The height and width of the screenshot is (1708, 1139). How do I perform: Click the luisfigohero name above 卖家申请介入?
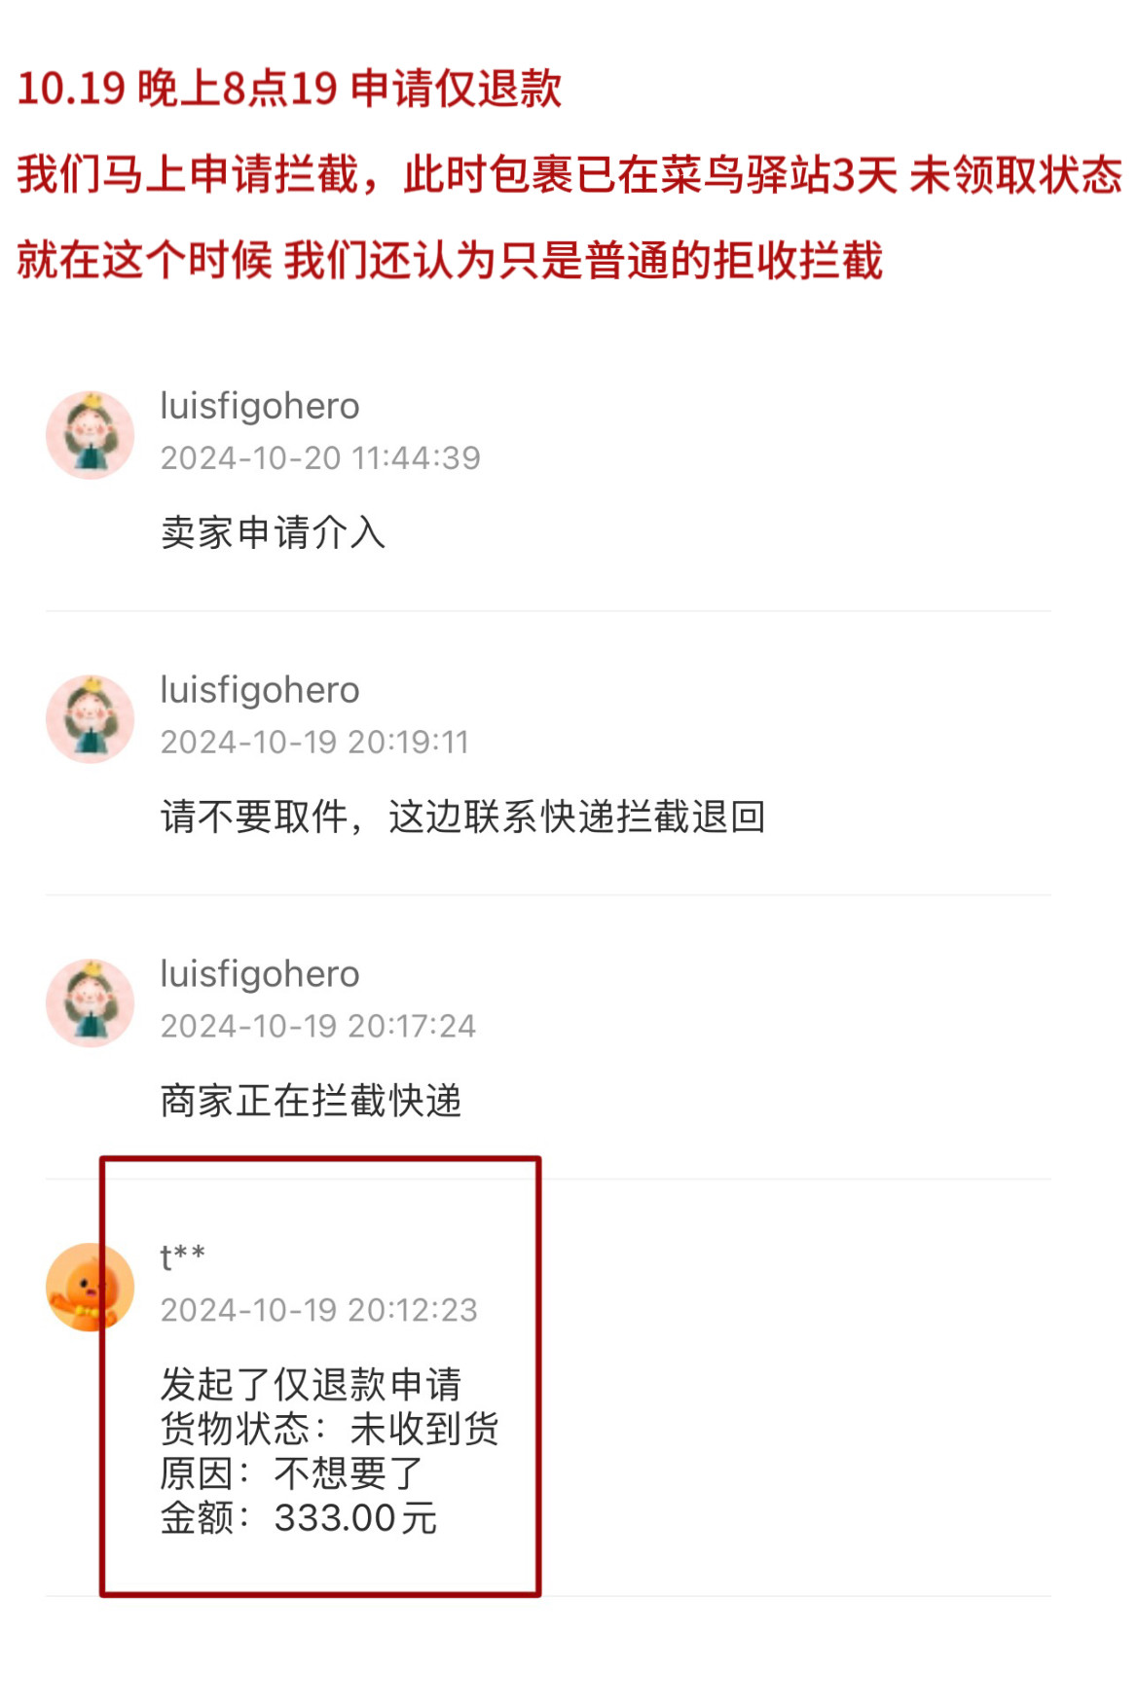point(260,407)
